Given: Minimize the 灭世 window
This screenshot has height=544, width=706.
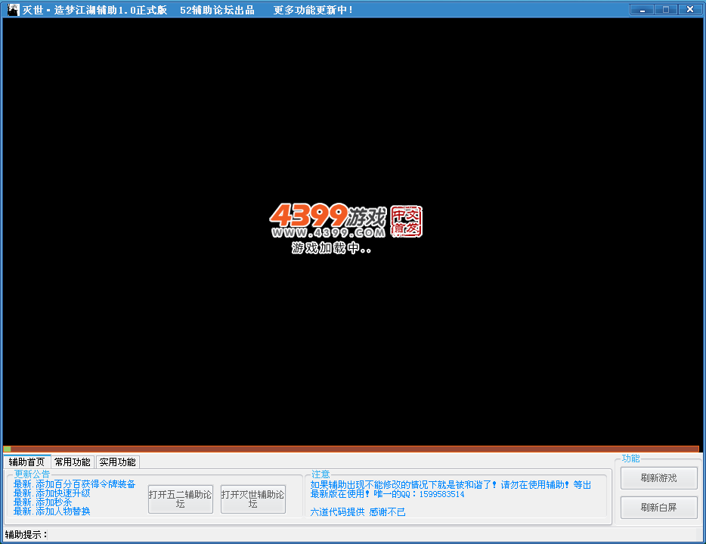Looking at the screenshot, I should pyautogui.click(x=643, y=10).
